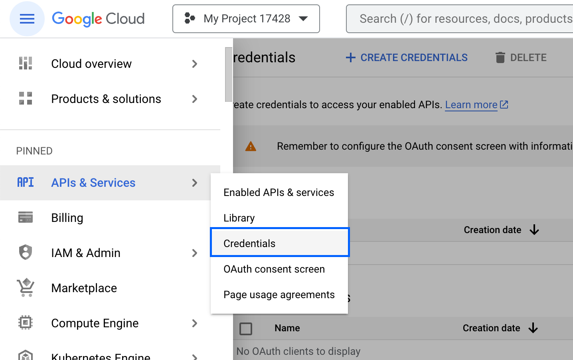Screen dimensions: 573x360
Task: Click the IAM & Admin shield icon
Action: (x=25, y=253)
